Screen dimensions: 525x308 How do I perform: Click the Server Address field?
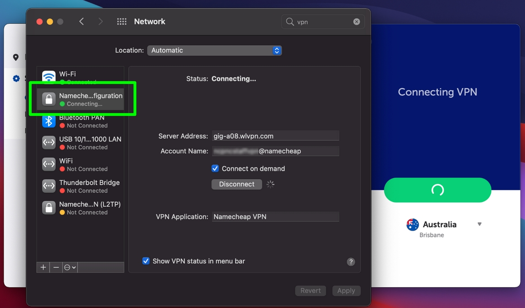(x=275, y=136)
